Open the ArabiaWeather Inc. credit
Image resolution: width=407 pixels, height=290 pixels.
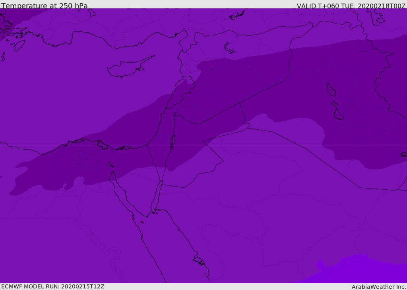click(x=379, y=287)
